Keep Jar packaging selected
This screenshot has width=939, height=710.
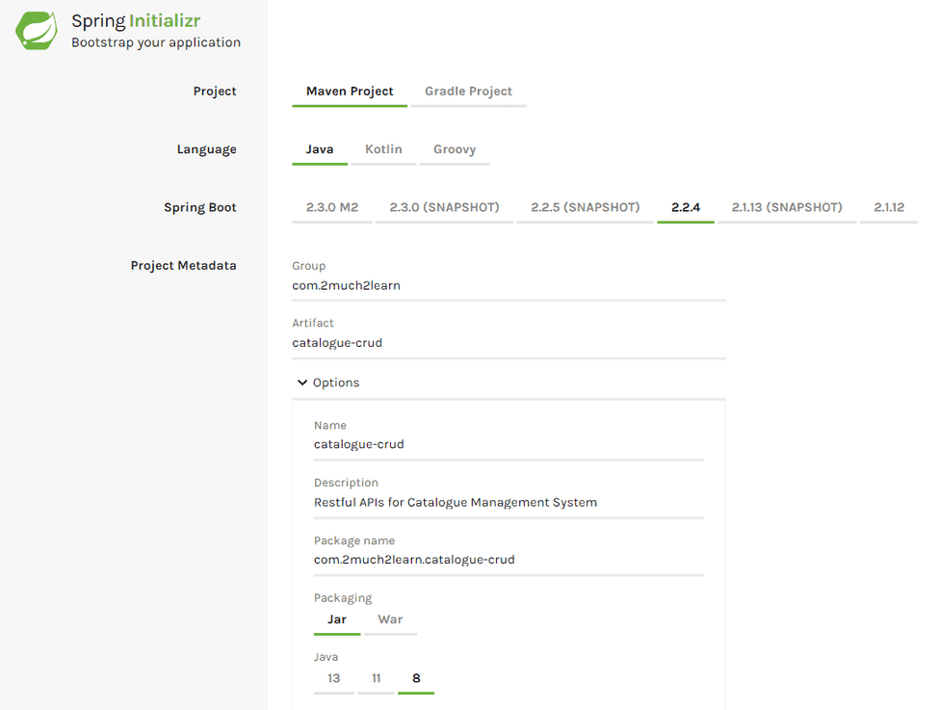336,619
